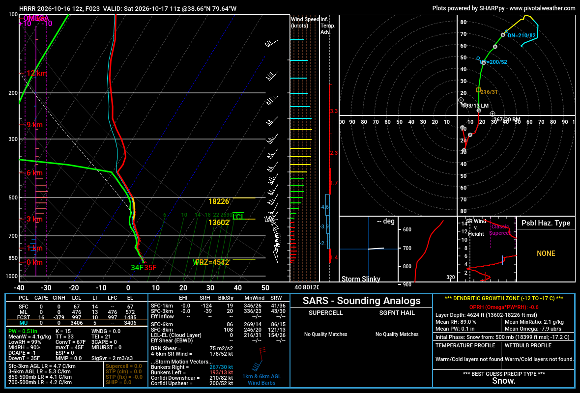
Task: Click the 'Inf. Temp. Adv.' panel header
Action: click(x=328, y=26)
